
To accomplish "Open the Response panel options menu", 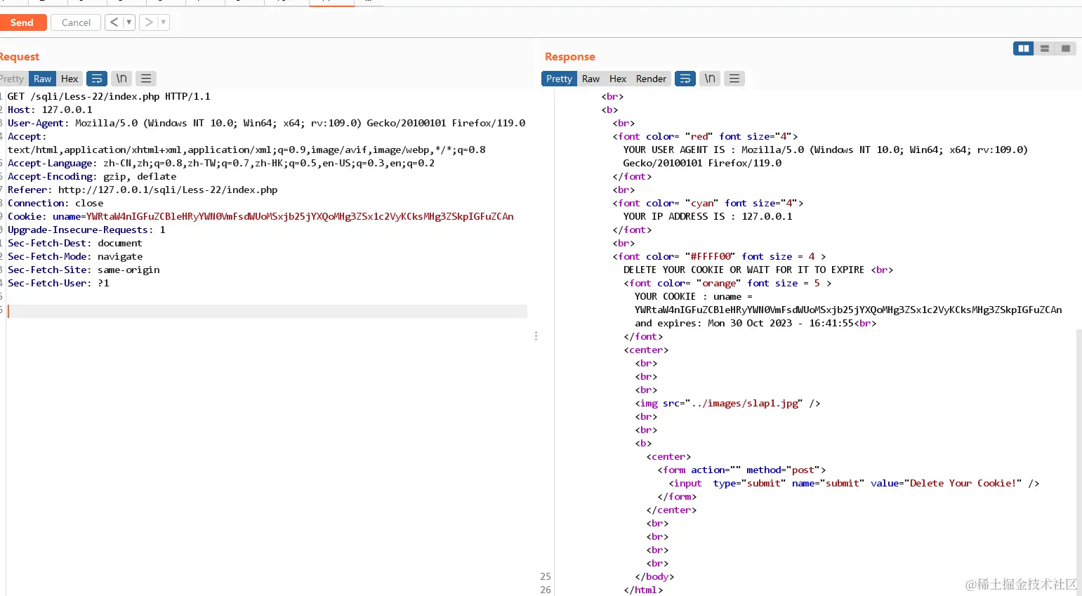I will point(734,79).
